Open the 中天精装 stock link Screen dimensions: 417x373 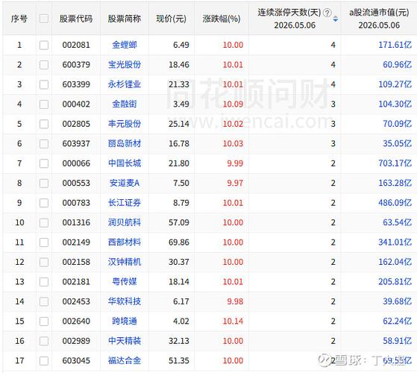(125, 341)
